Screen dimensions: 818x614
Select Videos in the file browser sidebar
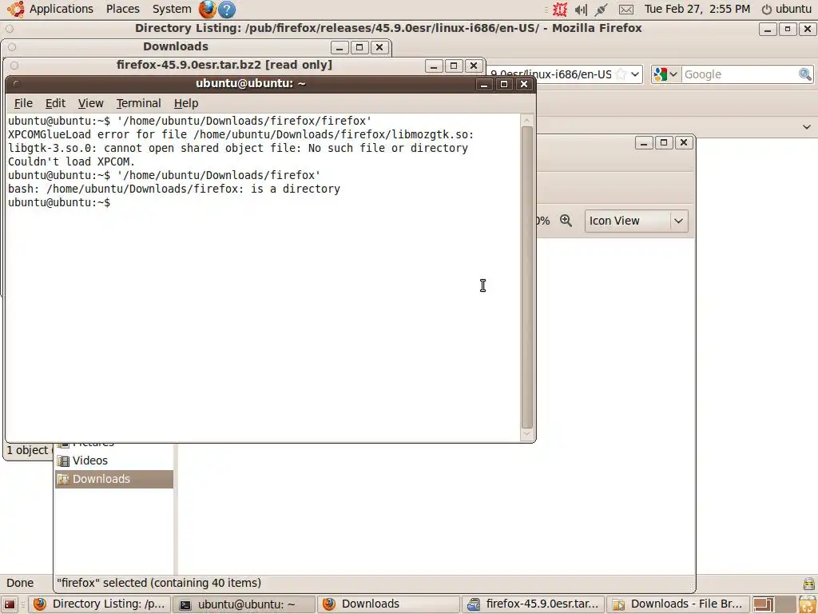tap(114, 460)
